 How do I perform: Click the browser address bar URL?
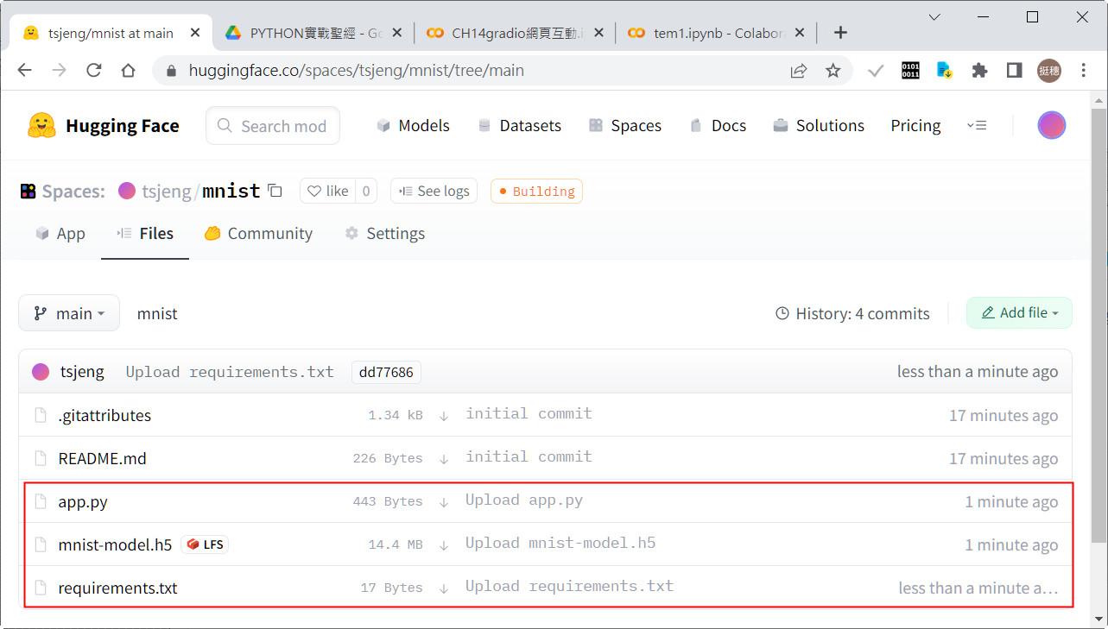click(x=356, y=71)
